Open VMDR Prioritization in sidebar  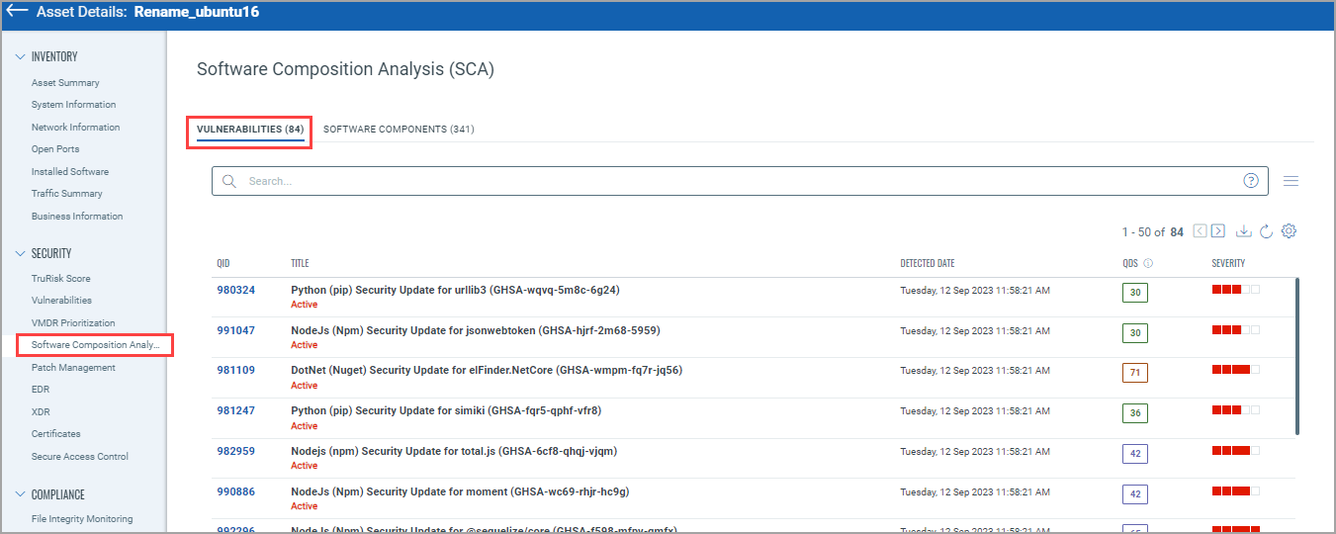73,323
